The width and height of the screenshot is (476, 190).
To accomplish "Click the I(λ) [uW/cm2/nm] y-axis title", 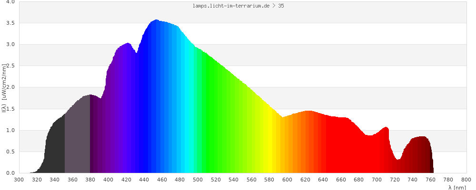I will pos(4,88).
